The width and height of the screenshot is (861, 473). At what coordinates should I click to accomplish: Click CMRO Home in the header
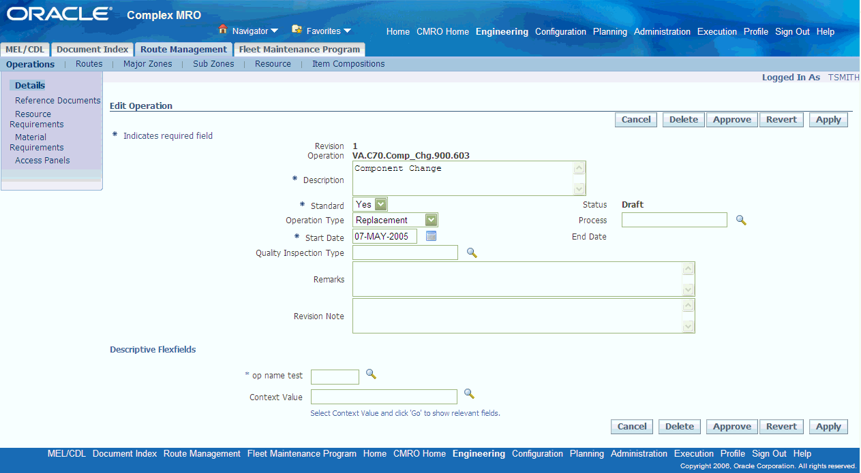pos(442,32)
